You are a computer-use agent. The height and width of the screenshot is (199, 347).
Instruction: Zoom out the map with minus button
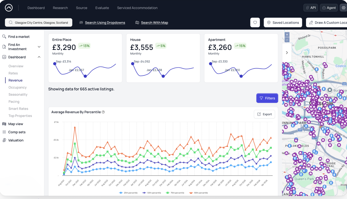click(287, 40)
